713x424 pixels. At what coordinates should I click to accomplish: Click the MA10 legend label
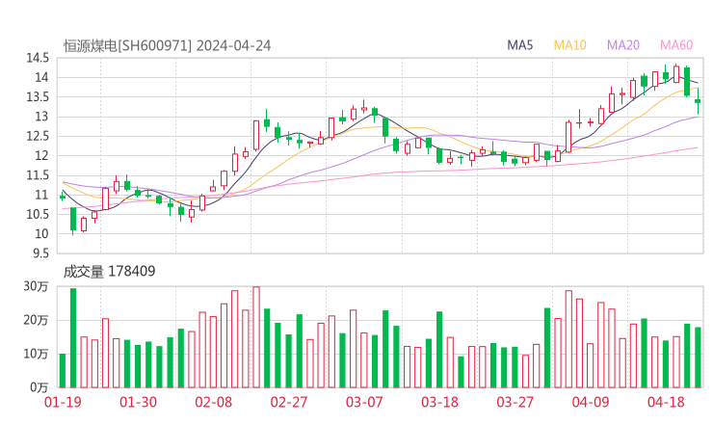coord(569,45)
